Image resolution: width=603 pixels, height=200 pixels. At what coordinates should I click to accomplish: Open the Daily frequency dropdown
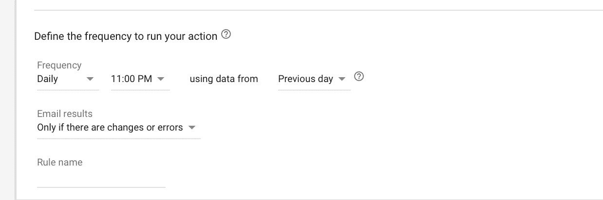pos(68,79)
